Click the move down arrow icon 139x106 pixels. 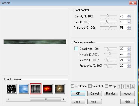124,86
